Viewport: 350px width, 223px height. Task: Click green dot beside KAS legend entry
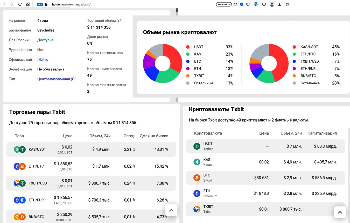188,54
